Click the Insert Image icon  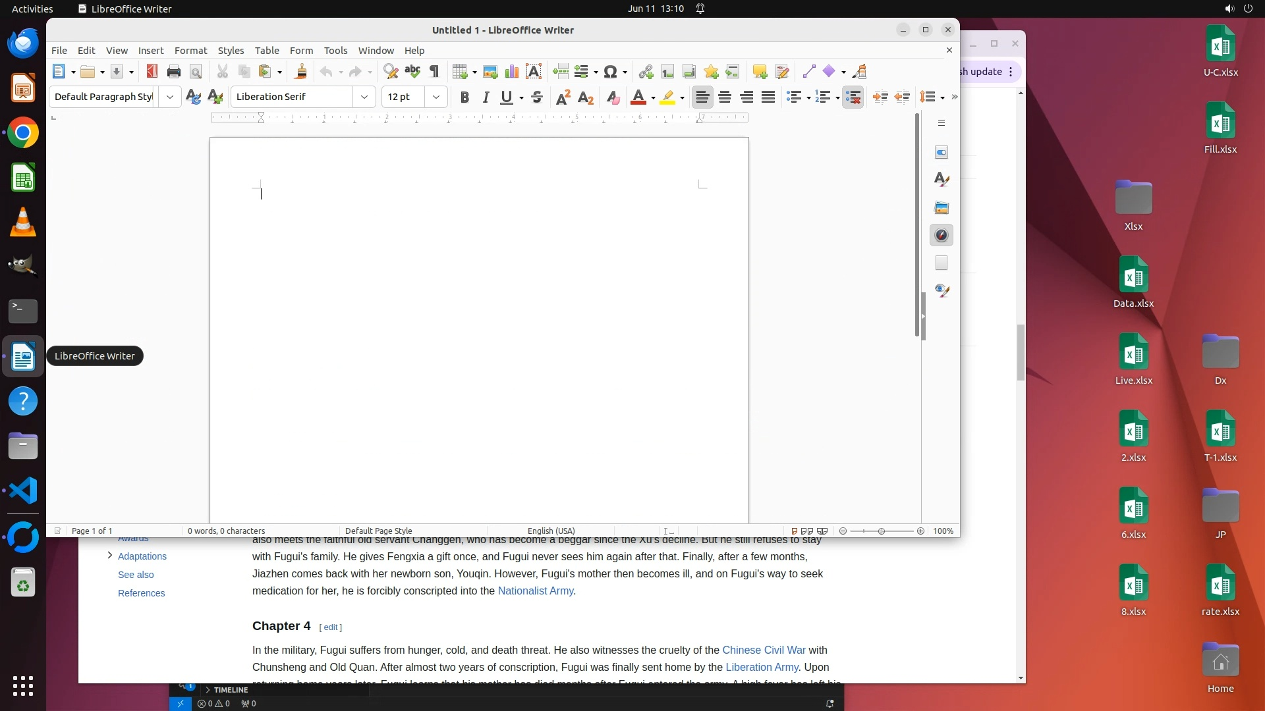[x=490, y=72]
